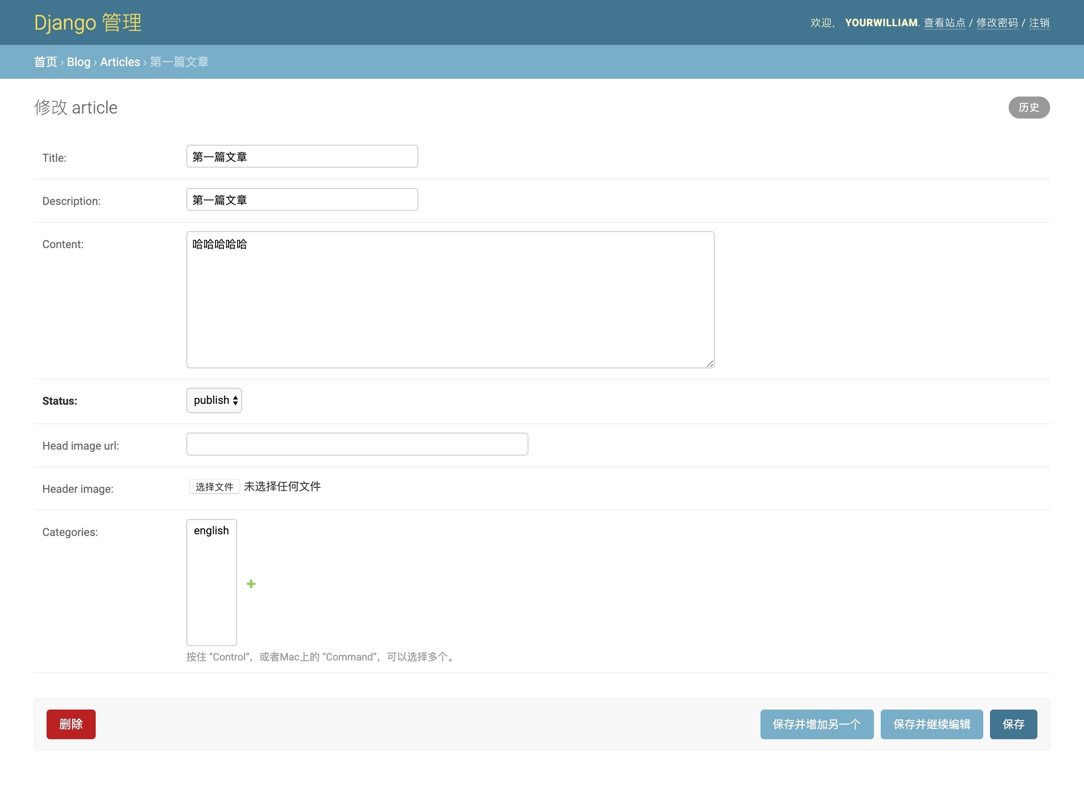Click 保存并继续编辑 button

(x=931, y=724)
